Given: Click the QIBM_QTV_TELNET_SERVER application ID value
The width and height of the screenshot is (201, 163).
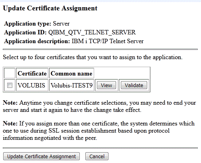Looking at the screenshot, I should (x=92, y=32).
